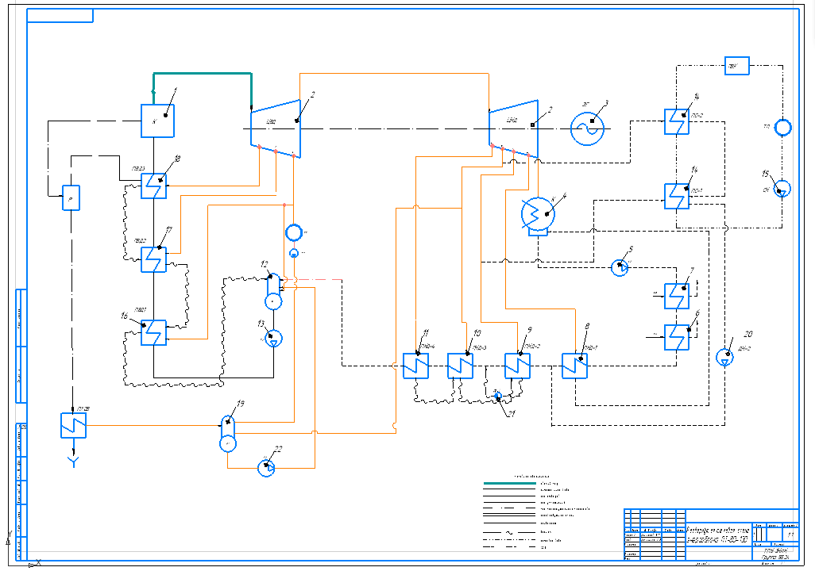Viewport: 815px width, 571px height.
Task: Click high-pressure heater number 17
Action: click(x=154, y=259)
